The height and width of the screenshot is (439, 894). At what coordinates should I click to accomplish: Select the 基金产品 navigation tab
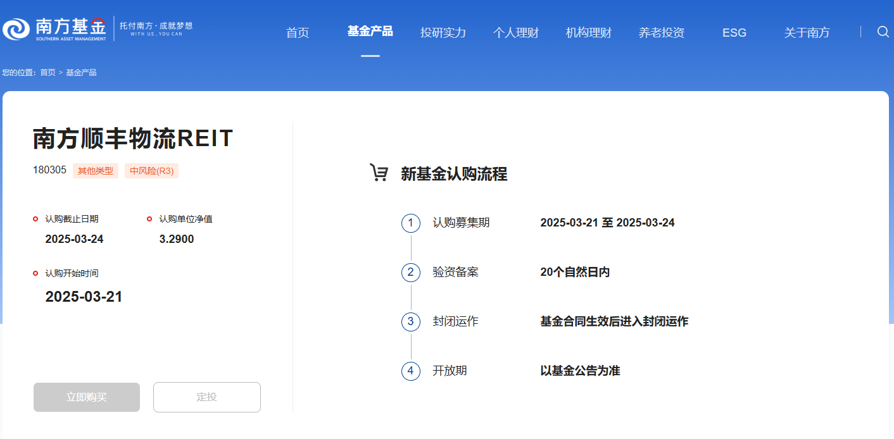click(370, 32)
